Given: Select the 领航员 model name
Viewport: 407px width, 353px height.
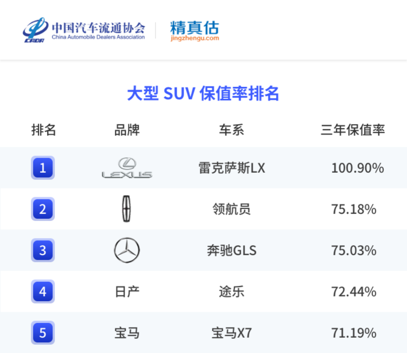Looking at the screenshot, I should [x=231, y=209].
